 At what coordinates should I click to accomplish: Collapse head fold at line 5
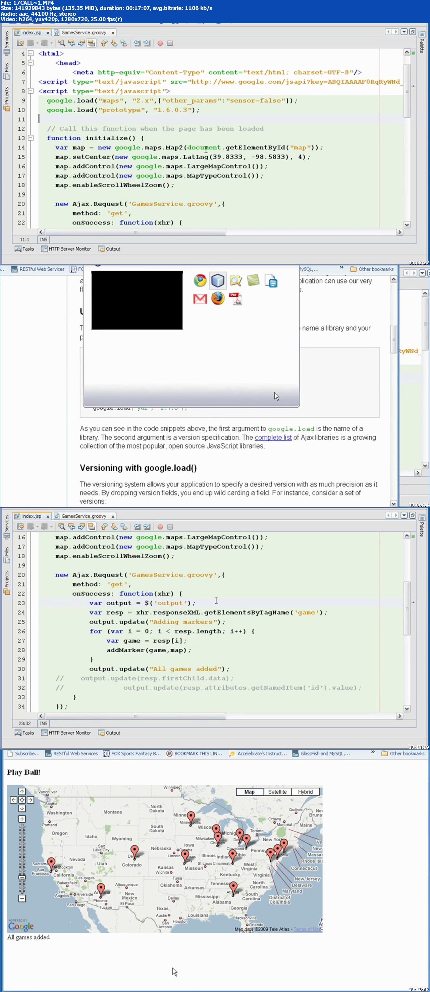(x=31, y=63)
